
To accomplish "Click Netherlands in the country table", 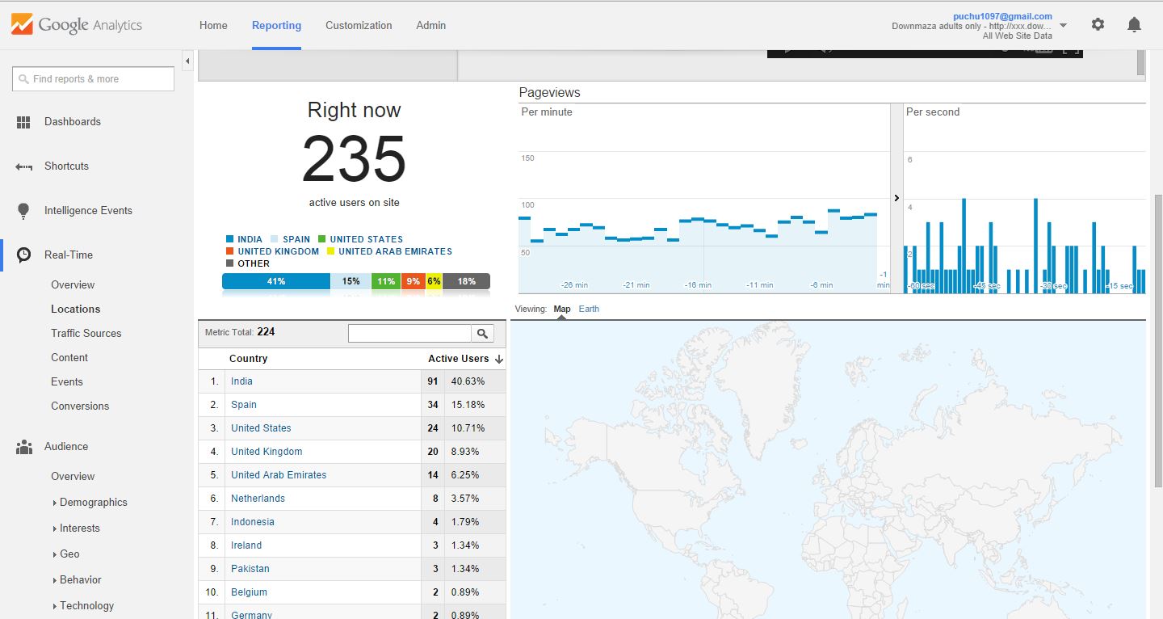I will [258, 499].
